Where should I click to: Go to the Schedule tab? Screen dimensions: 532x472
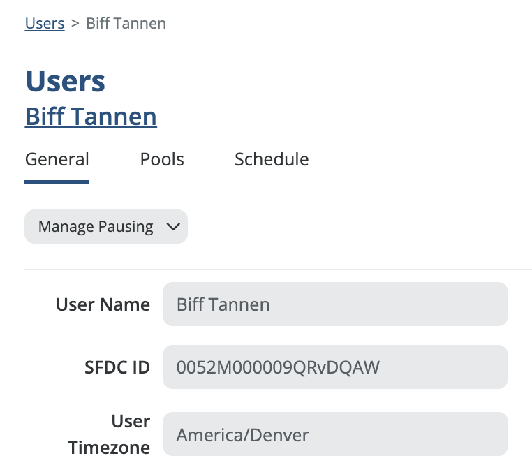(272, 159)
